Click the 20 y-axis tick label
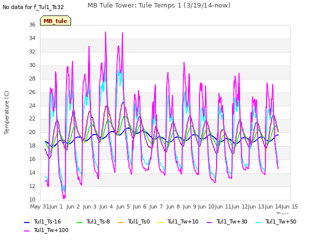The height and width of the screenshot is (240, 320). coord(32,132)
